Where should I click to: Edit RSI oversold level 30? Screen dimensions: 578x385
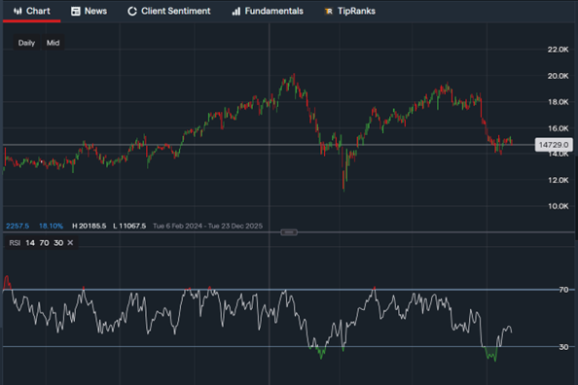58,243
